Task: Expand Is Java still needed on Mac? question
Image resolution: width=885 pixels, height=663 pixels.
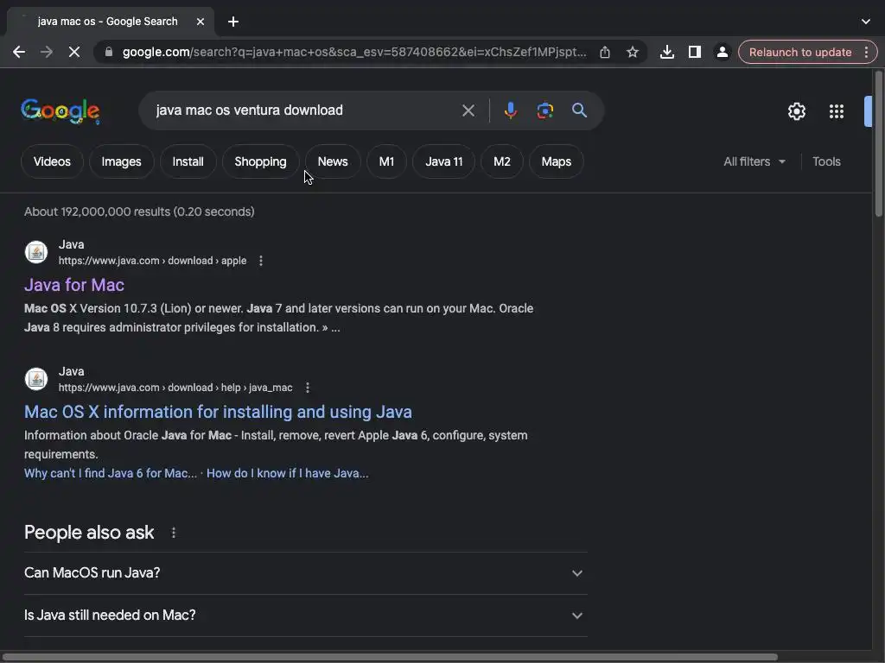Action: point(305,616)
